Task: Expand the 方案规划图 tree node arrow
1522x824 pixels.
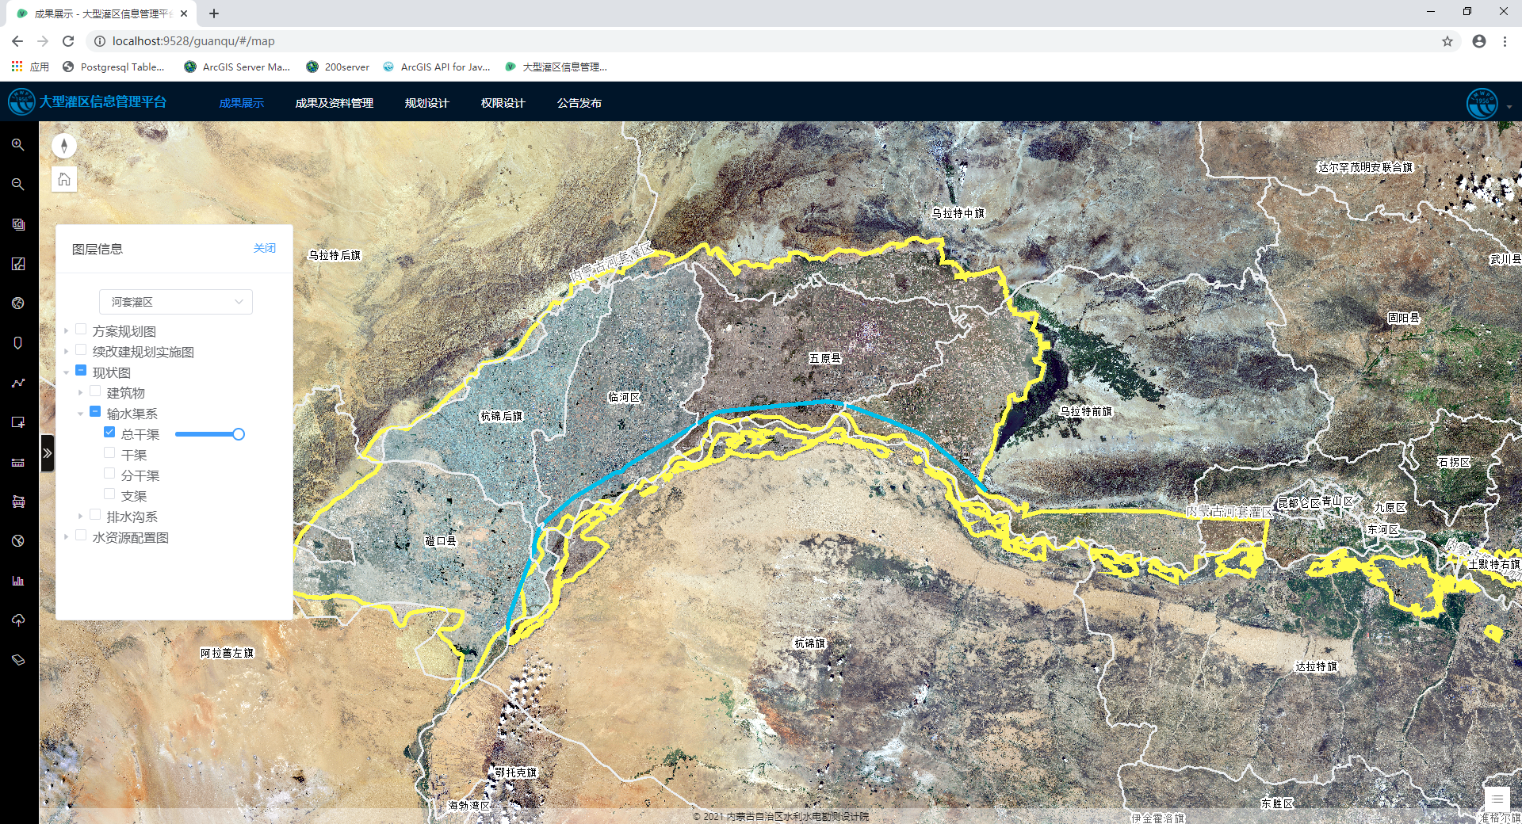Action: click(x=67, y=330)
